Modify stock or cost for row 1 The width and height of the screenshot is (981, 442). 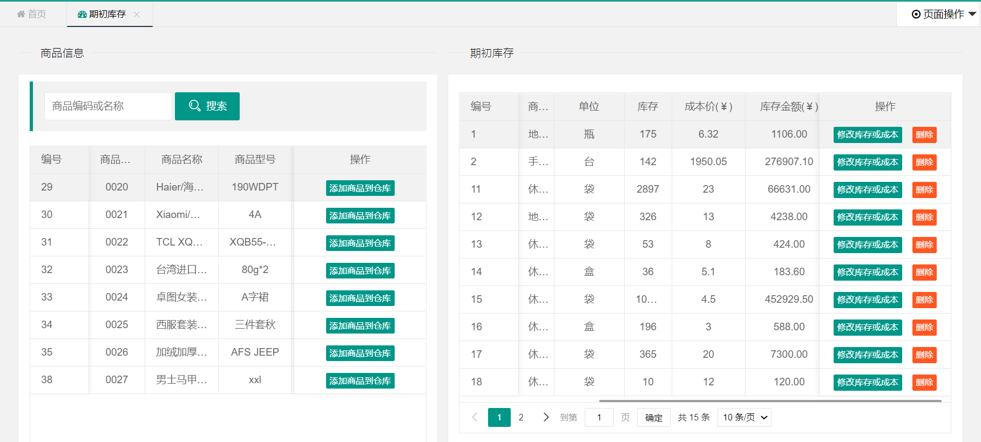pos(868,135)
